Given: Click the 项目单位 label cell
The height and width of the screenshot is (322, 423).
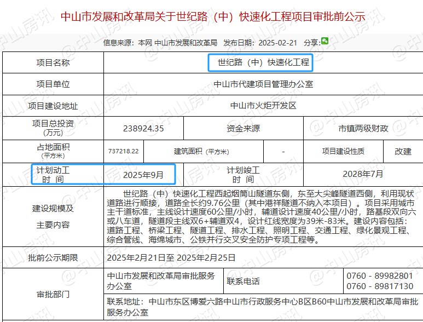Looking at the screenshot, I should (x=53, y=84).
